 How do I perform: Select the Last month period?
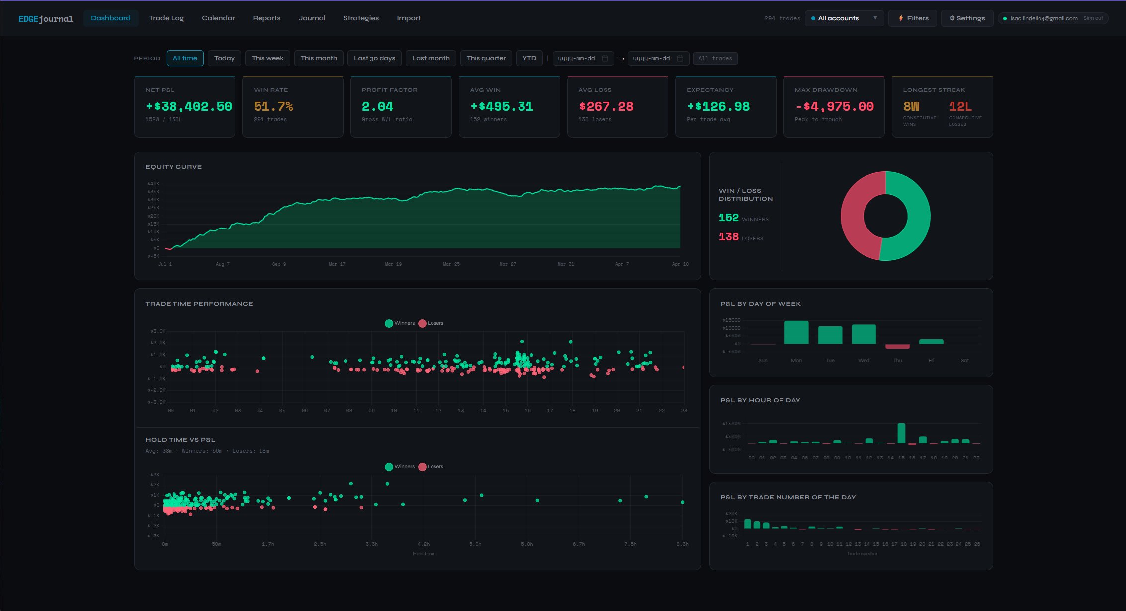tap(431, 58)
